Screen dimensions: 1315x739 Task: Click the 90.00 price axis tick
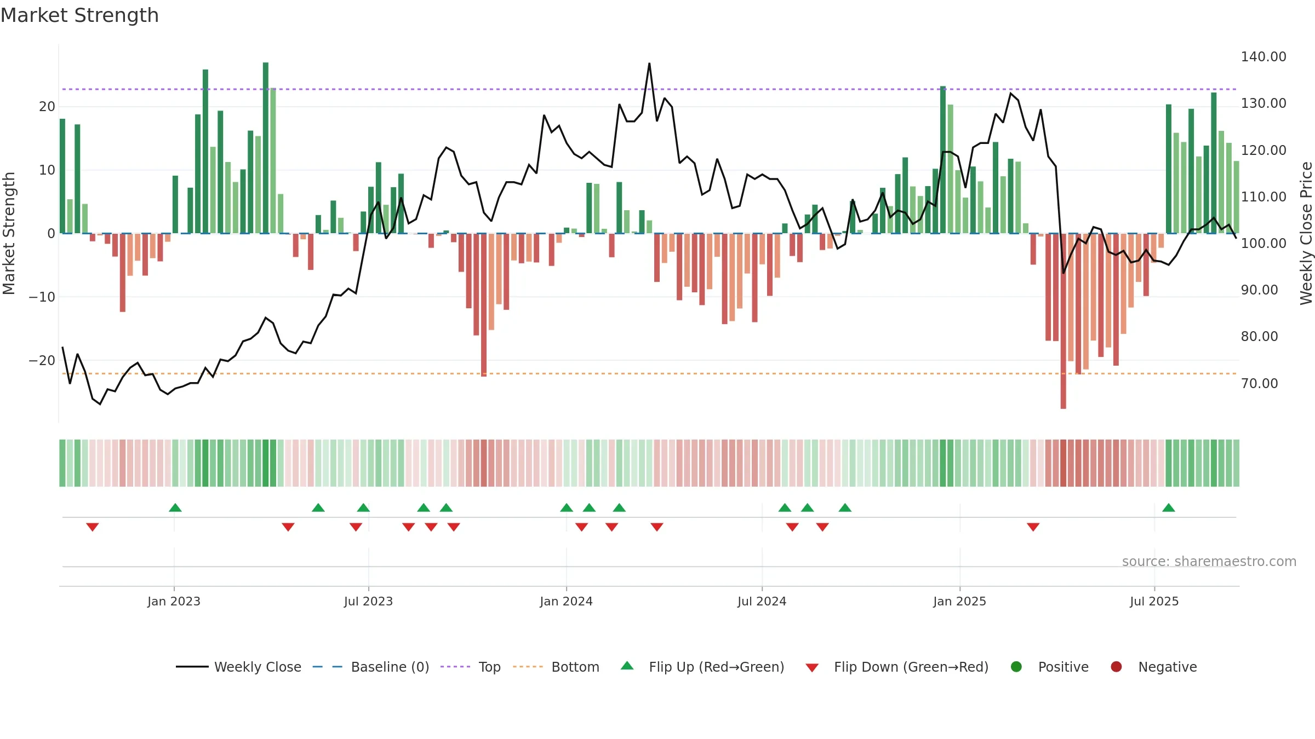click(x=1259, y=290)
